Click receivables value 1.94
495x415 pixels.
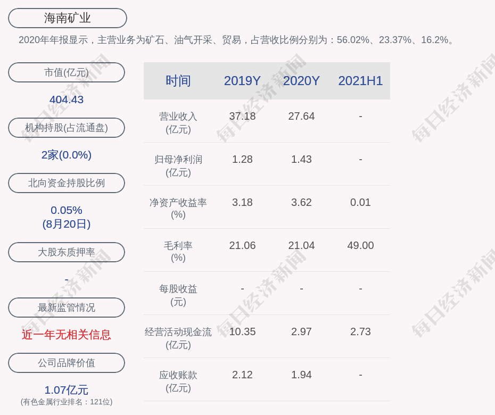coord(301,375)
